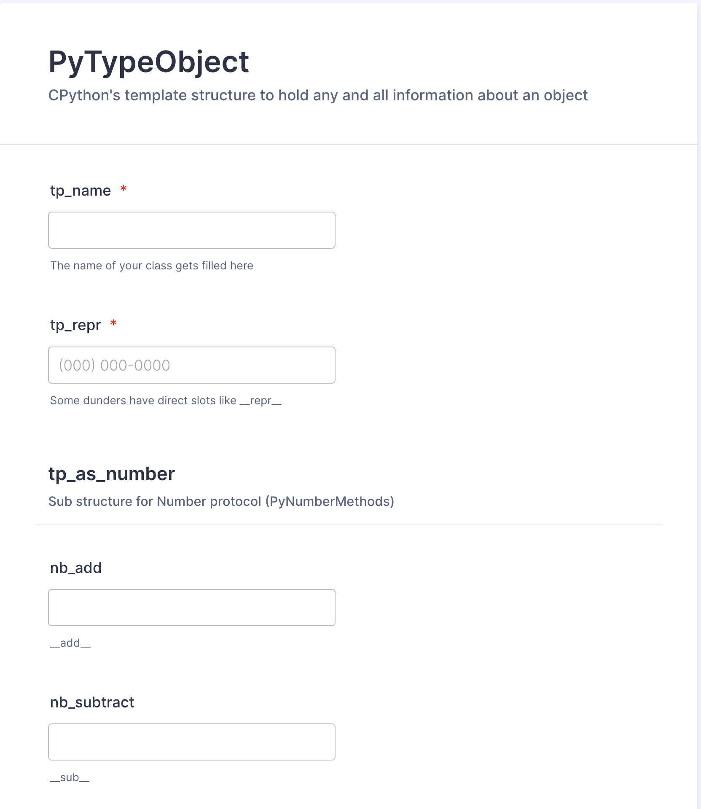Click the tp_as_number section heading
The width and height of the screenshot is (701, 809).
coord(111,474)
